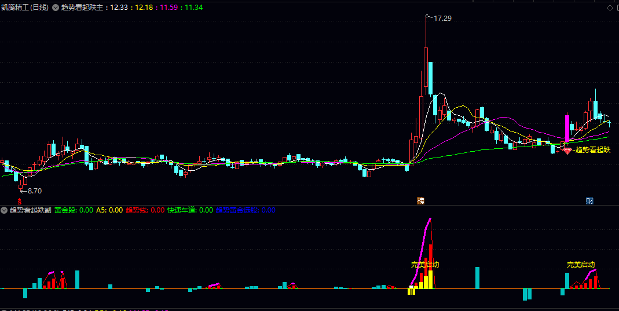Click the yellow 趋势看起跌 signal label
This screenshot has width=619, height=311.
(593, 150)
